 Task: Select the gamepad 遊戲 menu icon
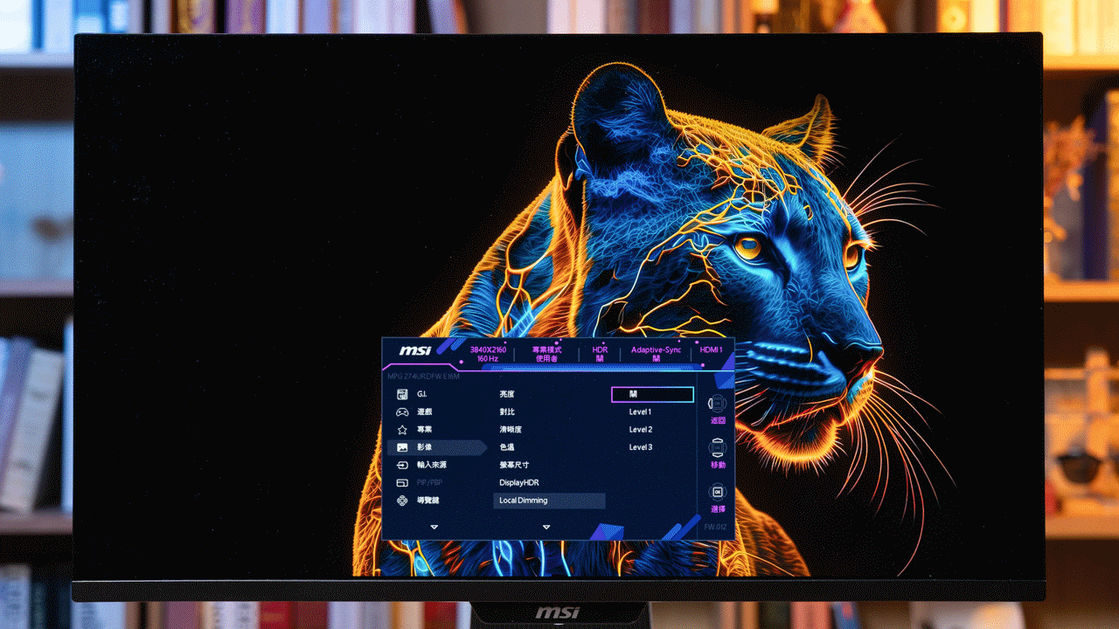(x=402, y=411)
